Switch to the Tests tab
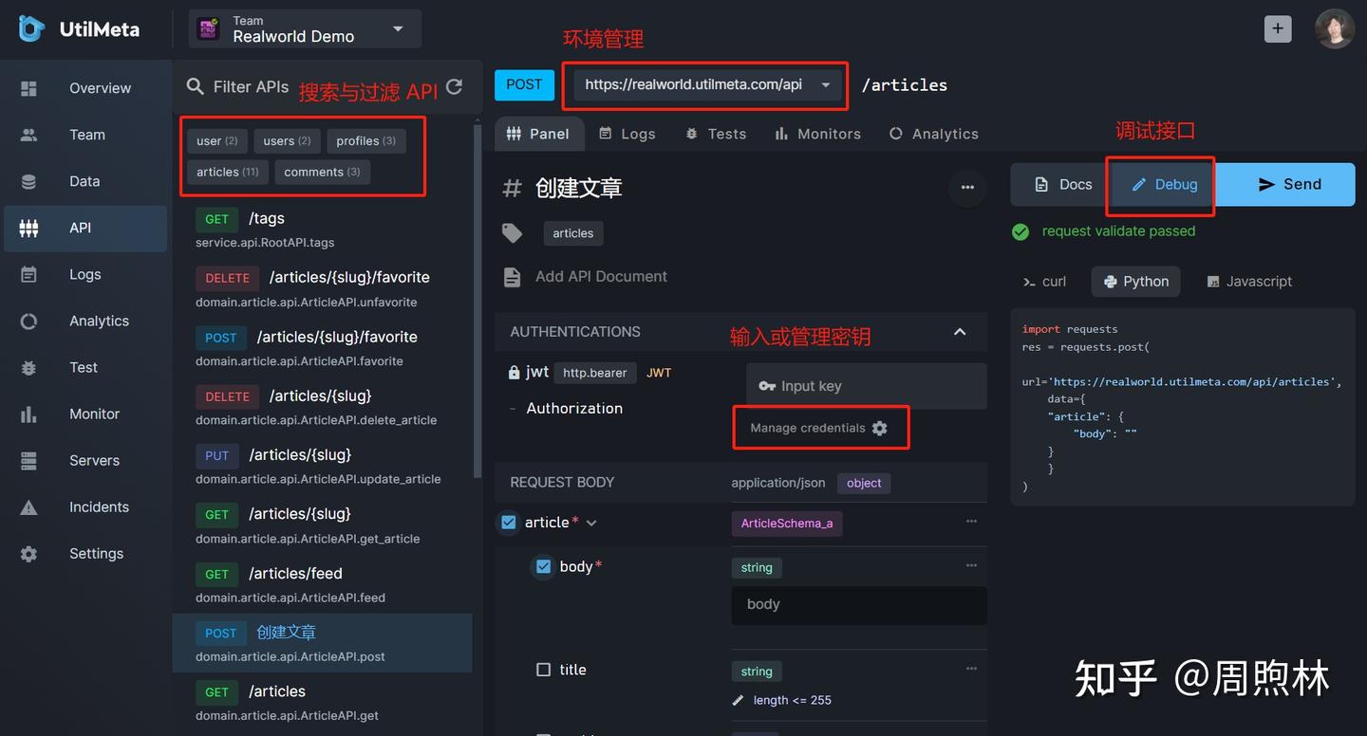The height and width of the screenshot is (736, 1367). [x=716, y=134]
